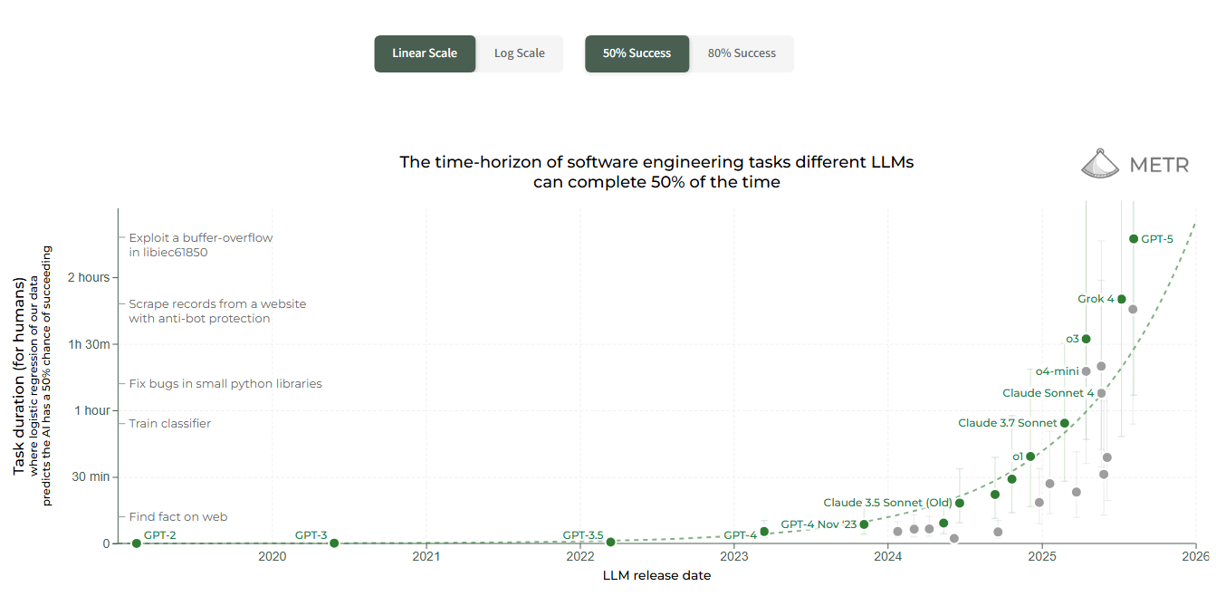
Task: Click the GPT-5 data point
Action: [1134, 239]
